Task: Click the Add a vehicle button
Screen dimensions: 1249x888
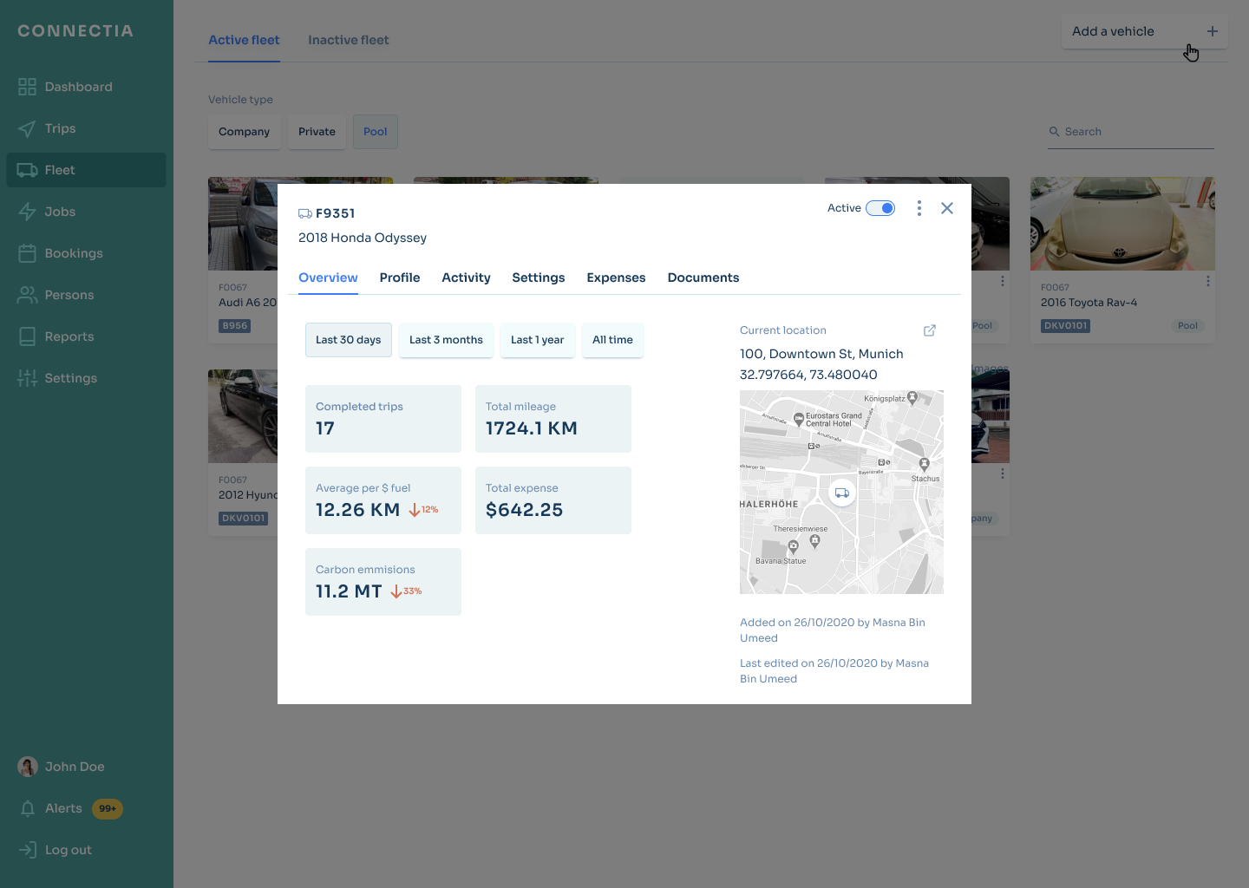Action: point(1145,31)
